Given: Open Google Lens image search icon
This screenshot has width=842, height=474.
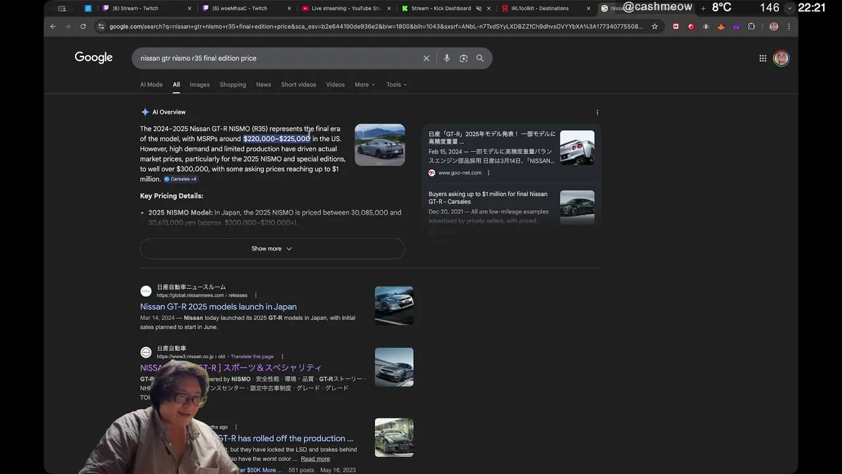Looking at the screenshot, I should coord(464,58).
